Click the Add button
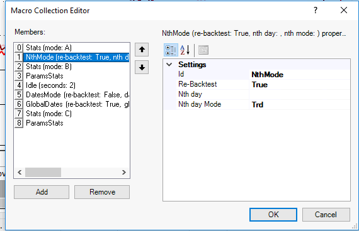359x231 pixels. (42, 192)
